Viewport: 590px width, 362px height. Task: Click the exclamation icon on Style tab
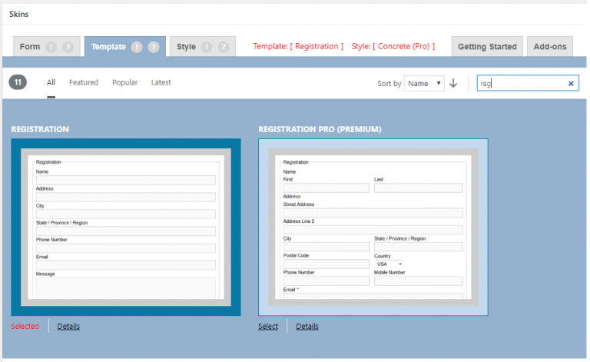[x=207, y=47]
